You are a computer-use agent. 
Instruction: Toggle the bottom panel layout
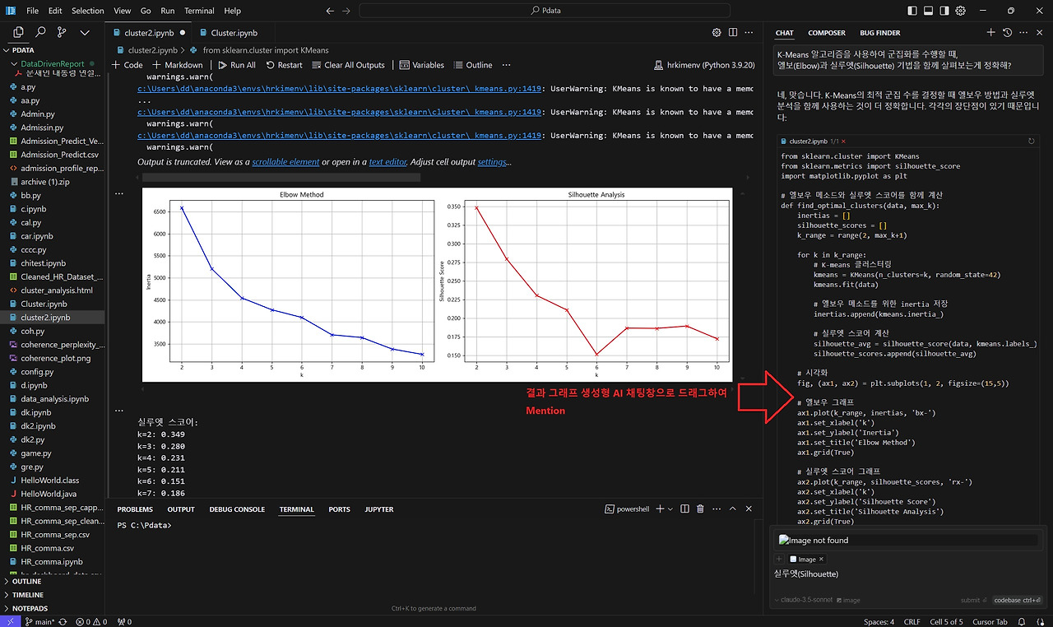(929, 11)
